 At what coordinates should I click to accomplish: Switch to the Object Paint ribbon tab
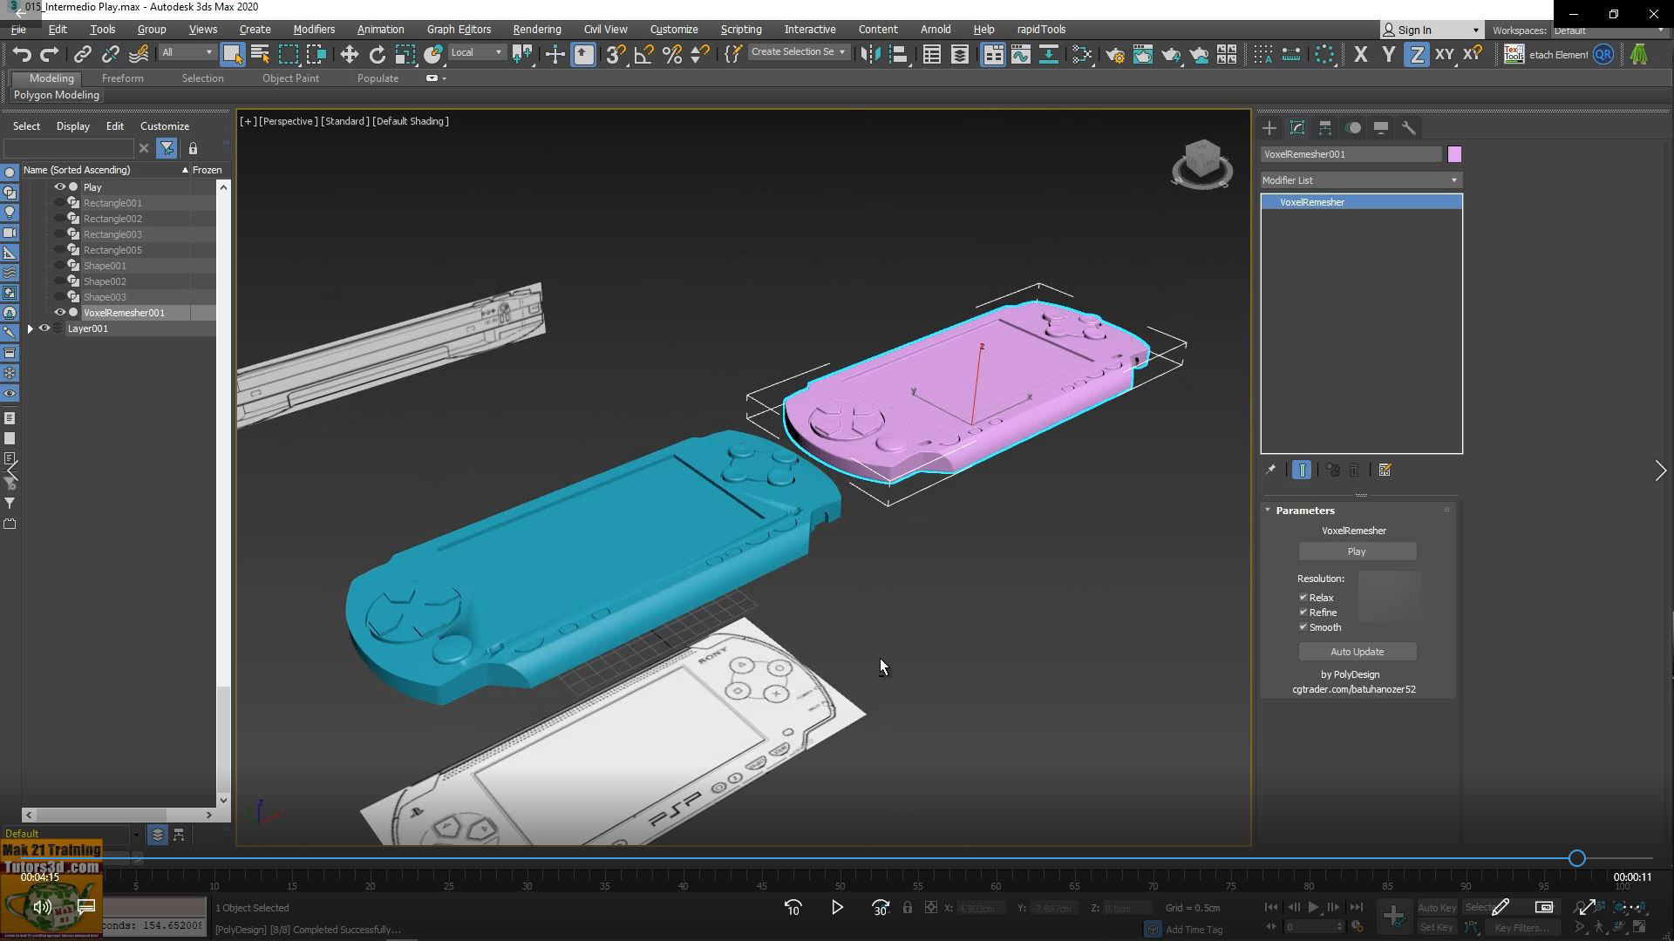pyautogui.click(x=290, y=78)
